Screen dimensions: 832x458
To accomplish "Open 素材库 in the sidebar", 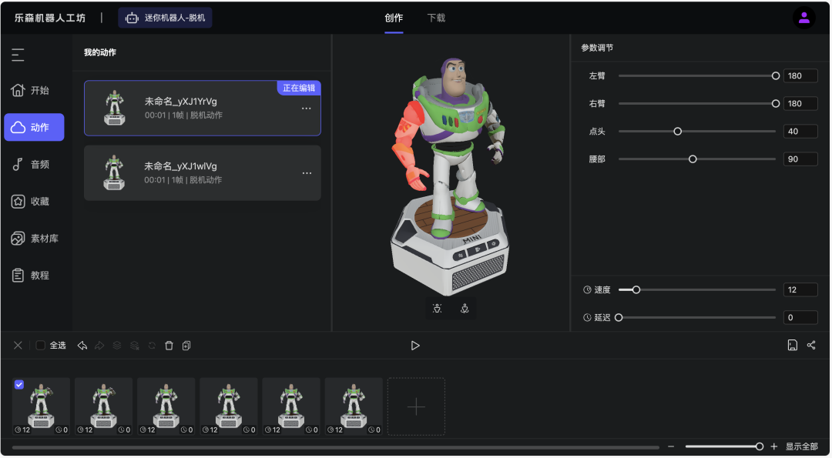I will (34, 239).
